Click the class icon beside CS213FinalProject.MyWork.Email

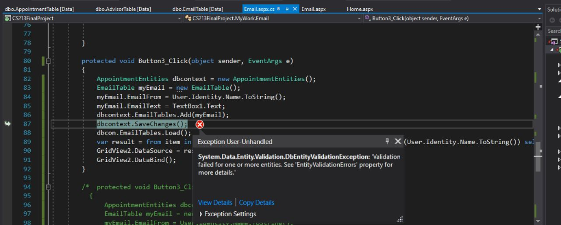click(x=188, y=18)
